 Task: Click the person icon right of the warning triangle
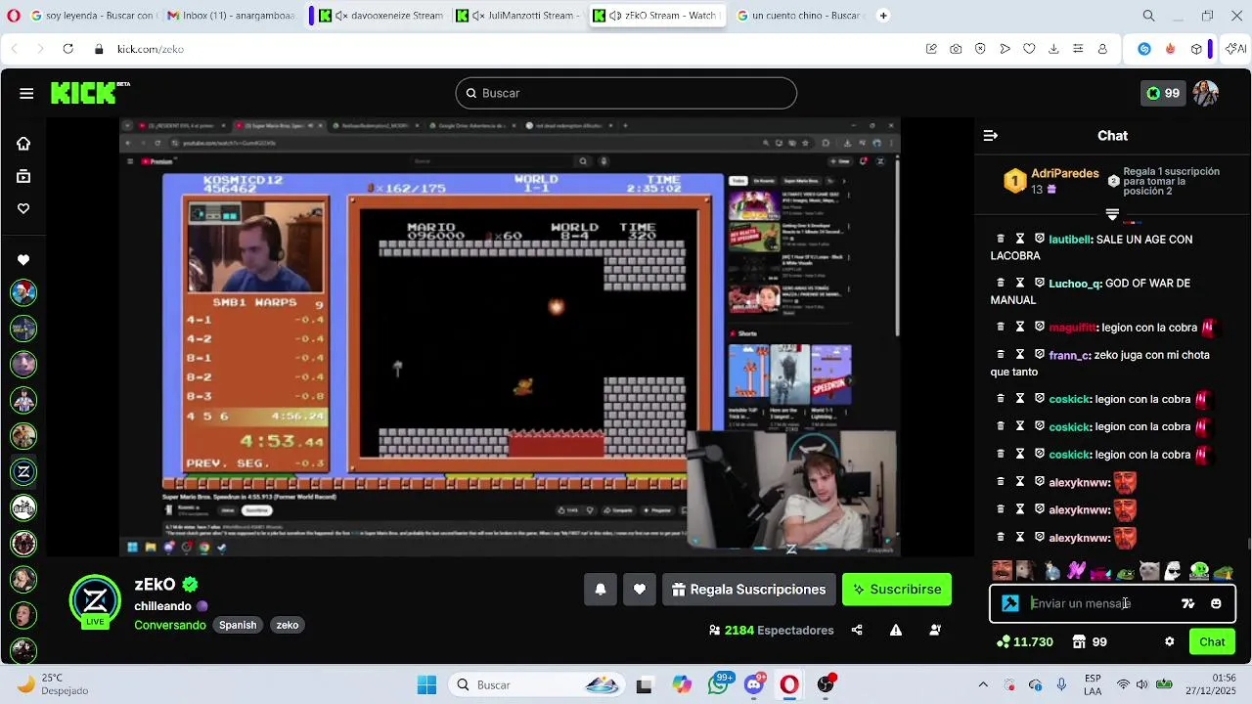(x=935, y=631)
